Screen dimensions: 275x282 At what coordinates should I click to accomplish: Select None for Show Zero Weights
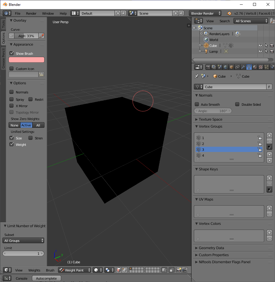(x=14, y=125)
